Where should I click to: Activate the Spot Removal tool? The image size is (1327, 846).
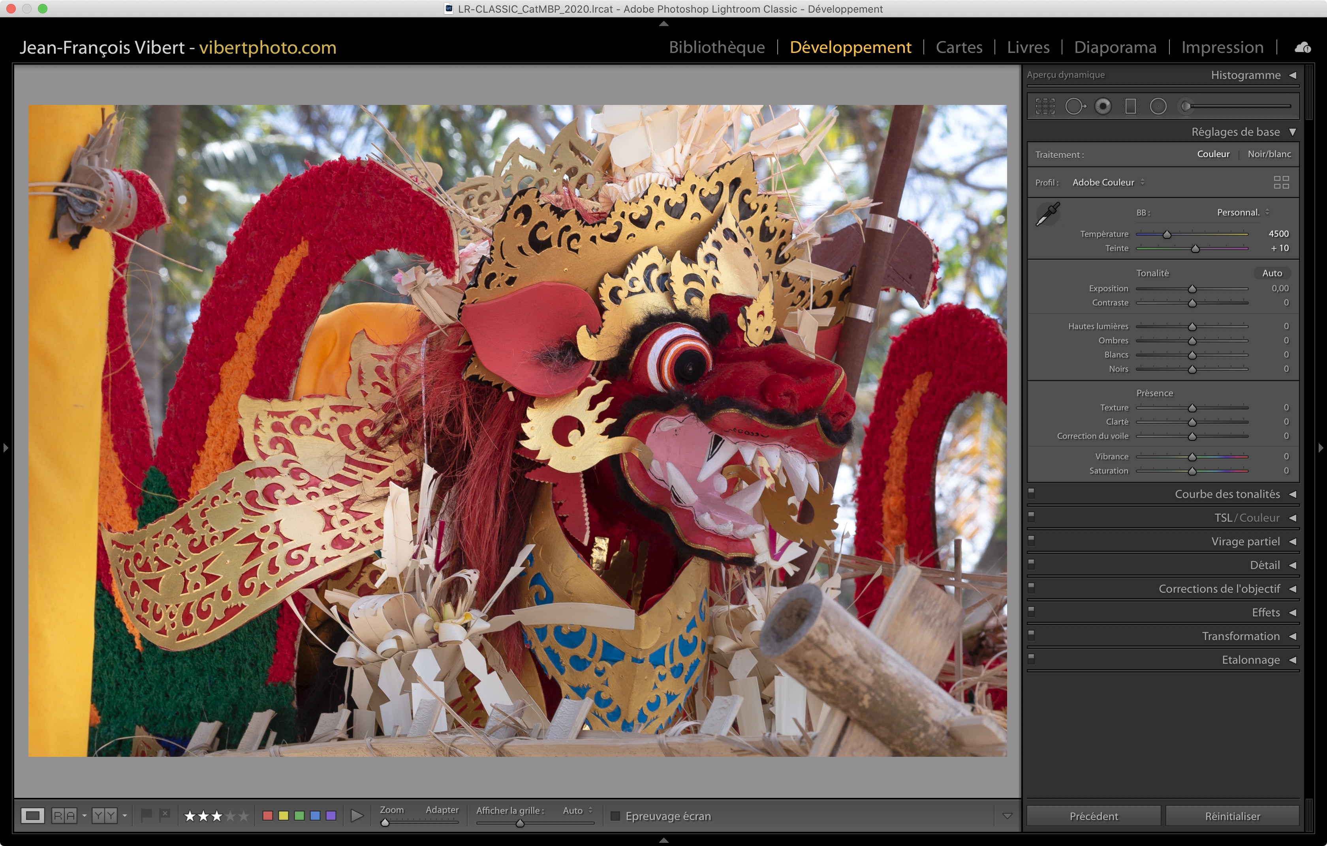pos(1074,106)
